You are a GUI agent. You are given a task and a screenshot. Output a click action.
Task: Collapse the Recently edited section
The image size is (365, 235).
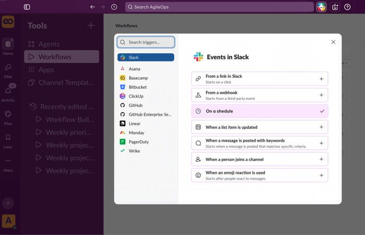pyautogui.click(x=61, y=107)
